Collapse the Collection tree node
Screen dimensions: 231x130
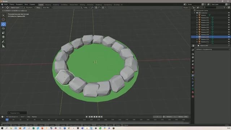(195, 13)
